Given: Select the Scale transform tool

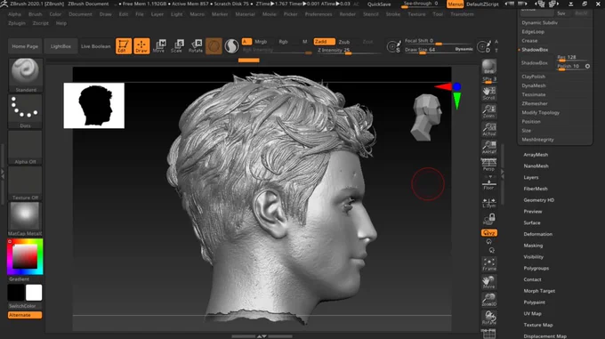Looking at the screenshot, I should [177, 46].
